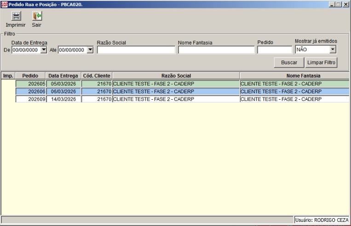Click delivery date 14/03/2026

pos(63,99)
